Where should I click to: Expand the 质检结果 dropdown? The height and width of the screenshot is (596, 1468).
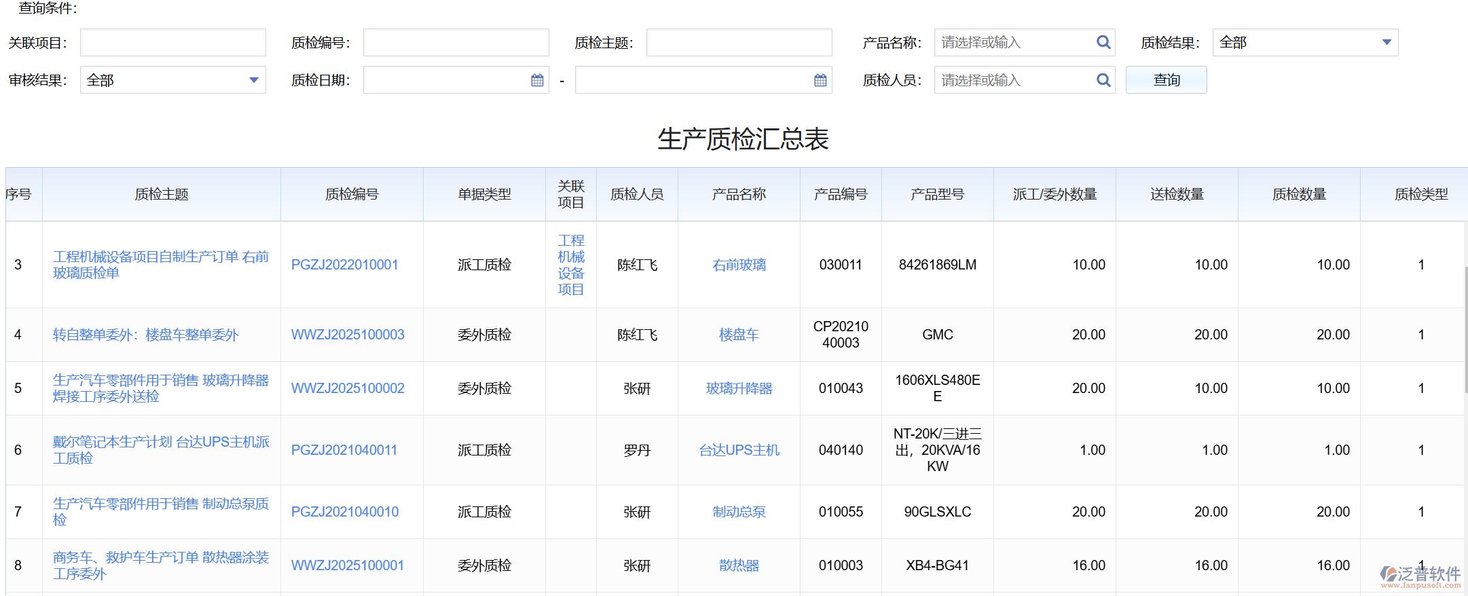pos(1387,43)
